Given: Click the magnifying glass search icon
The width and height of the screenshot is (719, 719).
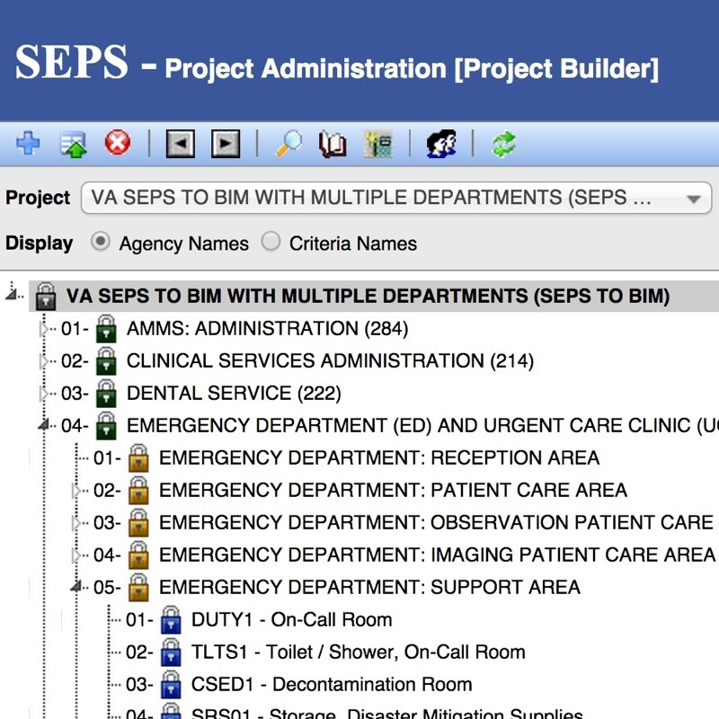Looking at the screenshot, I should click(x=289, y=144).
